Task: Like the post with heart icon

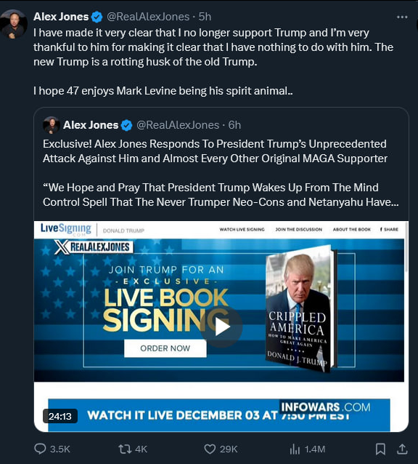Action: 210,449
